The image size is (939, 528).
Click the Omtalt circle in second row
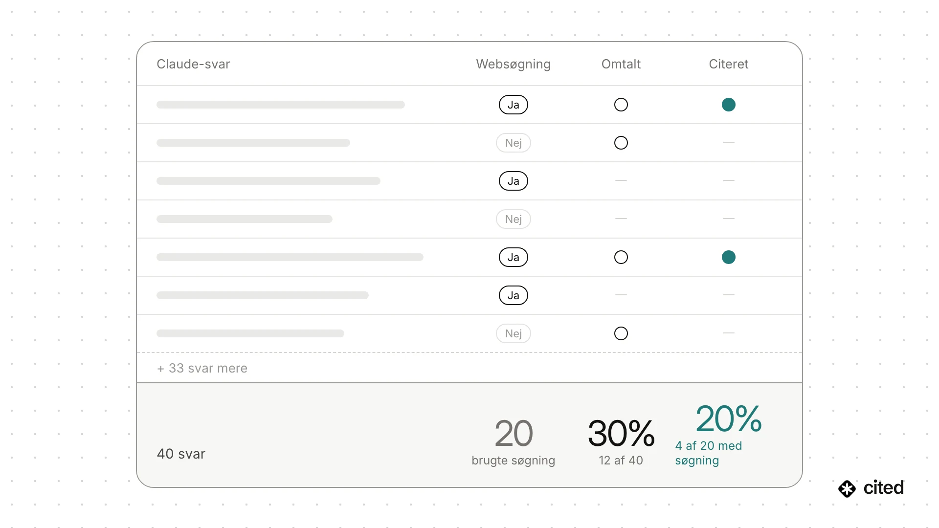click(621, 143)
